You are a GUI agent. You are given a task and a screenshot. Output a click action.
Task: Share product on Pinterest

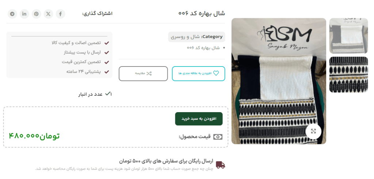(x=36, y=14)
